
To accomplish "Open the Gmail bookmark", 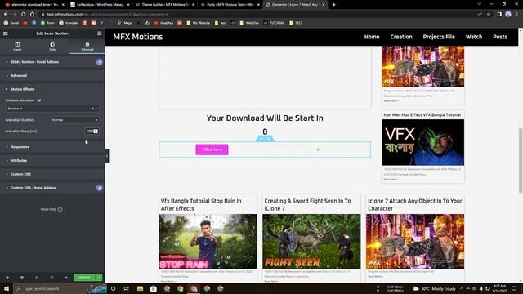I will point(11,23).
